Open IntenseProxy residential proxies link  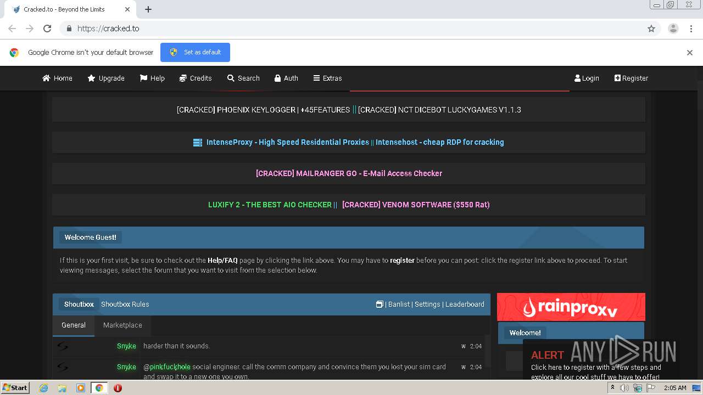(x=288, y=142)
